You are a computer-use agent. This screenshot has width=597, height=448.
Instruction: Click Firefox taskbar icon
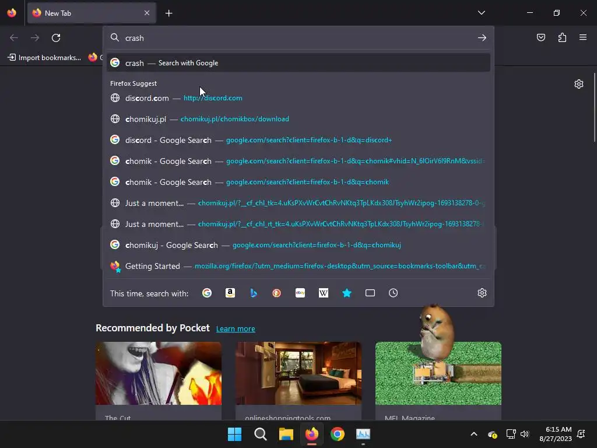tap(312, 434)
